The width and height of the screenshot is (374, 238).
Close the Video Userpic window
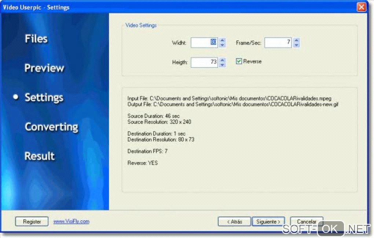[x=362, y=7]
